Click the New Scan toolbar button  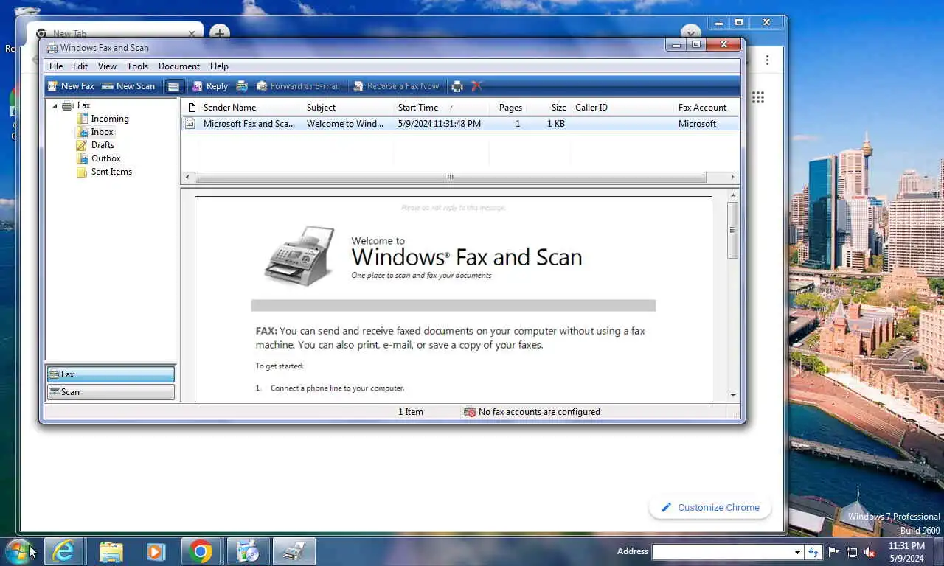pyautogui.click(x=128, y=86)
